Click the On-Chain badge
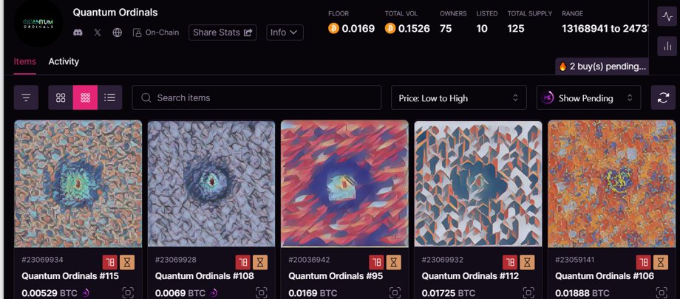Image resolution: width=680 pixels, height=299 pixels. 156,32
